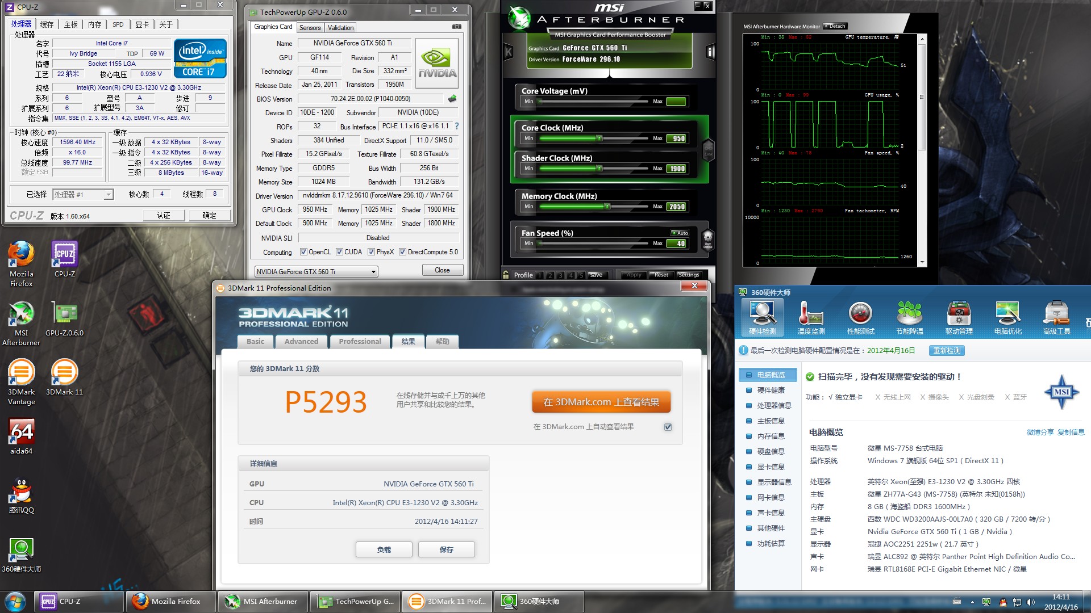Viewport: 1091px width, 613px height.
Task: Open Tencent QQ desktop icon
Action: point(21,496)
